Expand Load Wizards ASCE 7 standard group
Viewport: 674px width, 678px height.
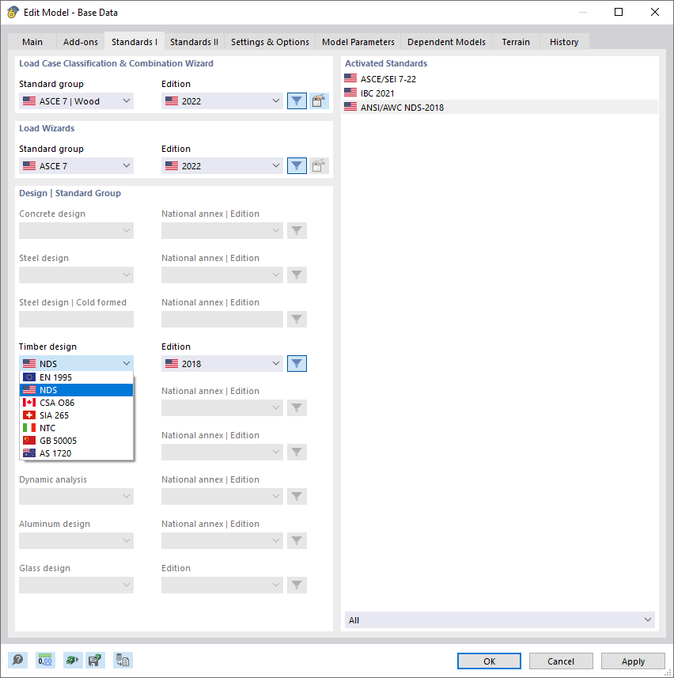76,165
